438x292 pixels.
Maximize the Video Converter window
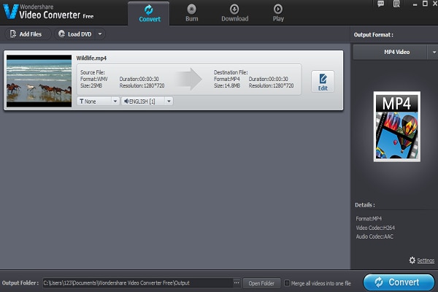[x=425, y=4]
